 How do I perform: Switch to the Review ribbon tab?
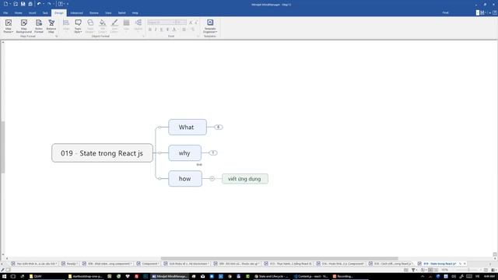click(94, 13)
